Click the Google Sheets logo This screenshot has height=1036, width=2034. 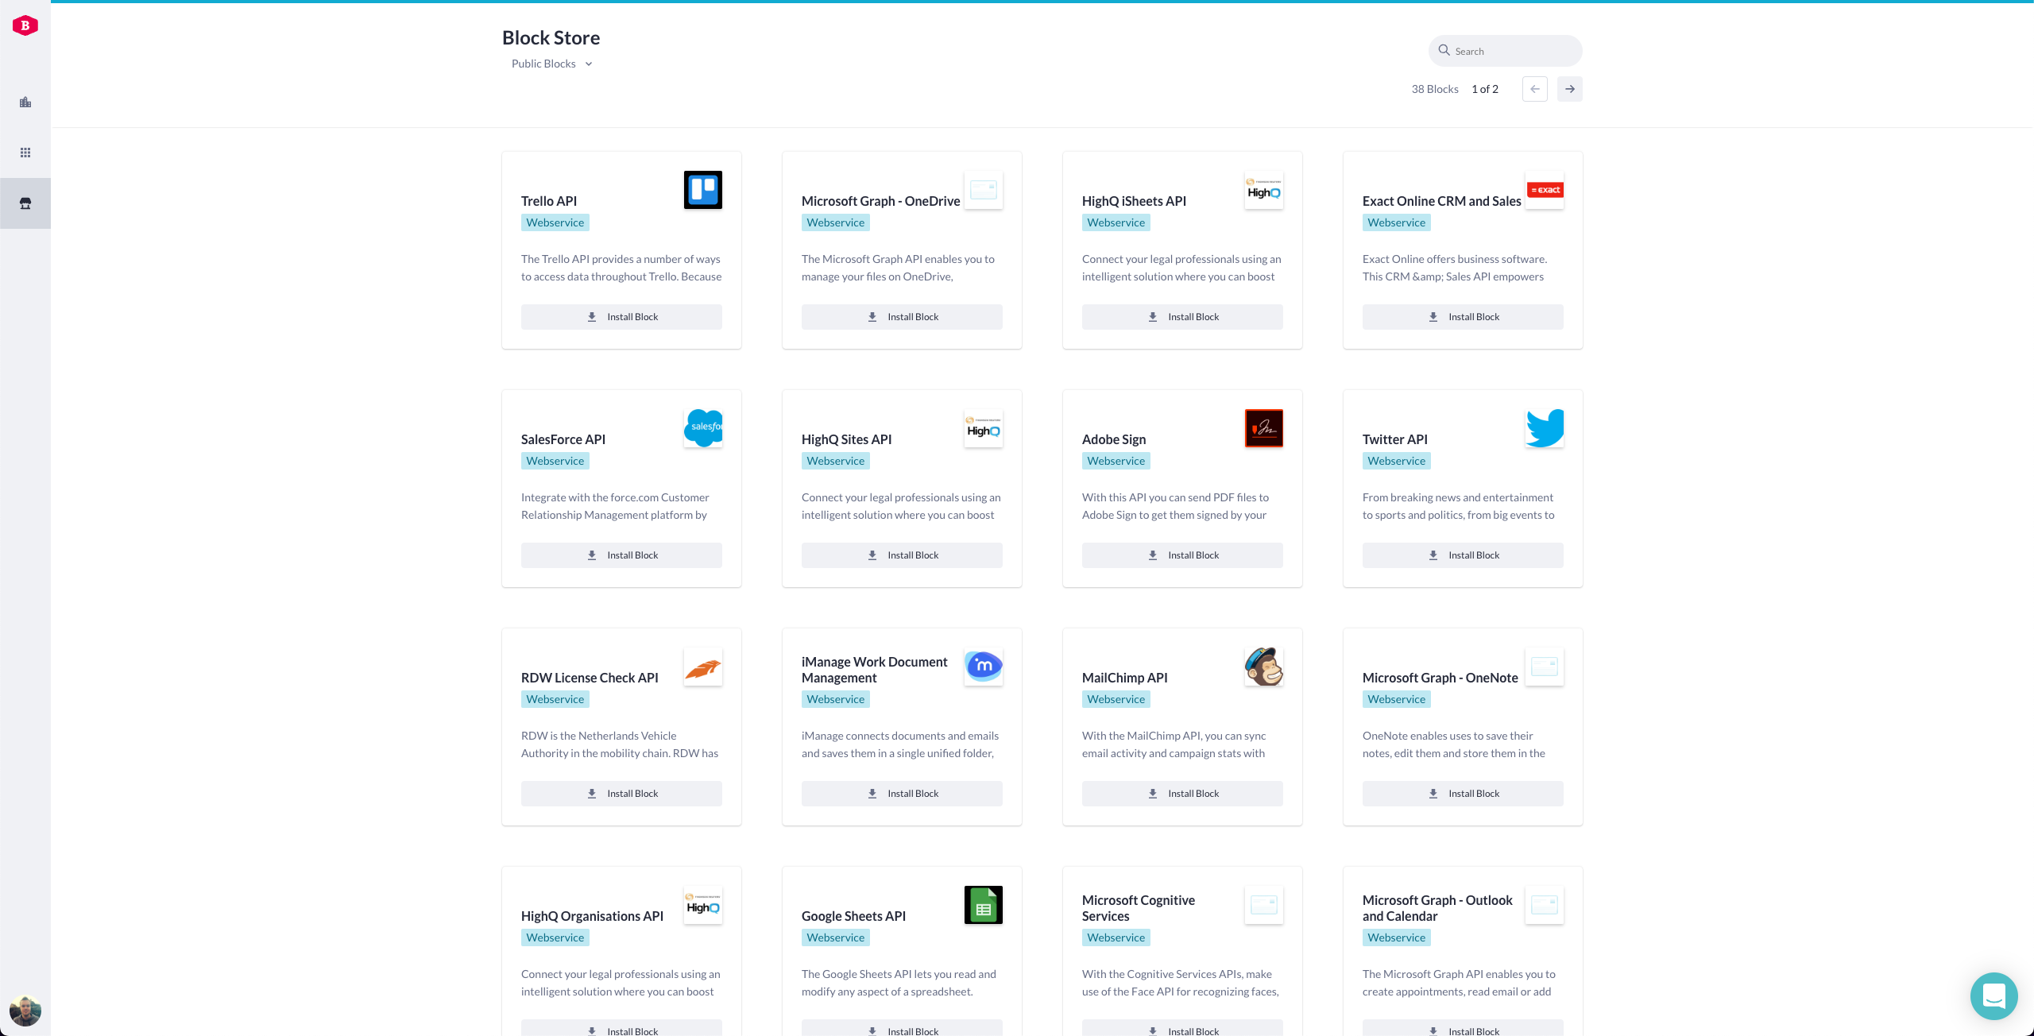coord(983,905)
